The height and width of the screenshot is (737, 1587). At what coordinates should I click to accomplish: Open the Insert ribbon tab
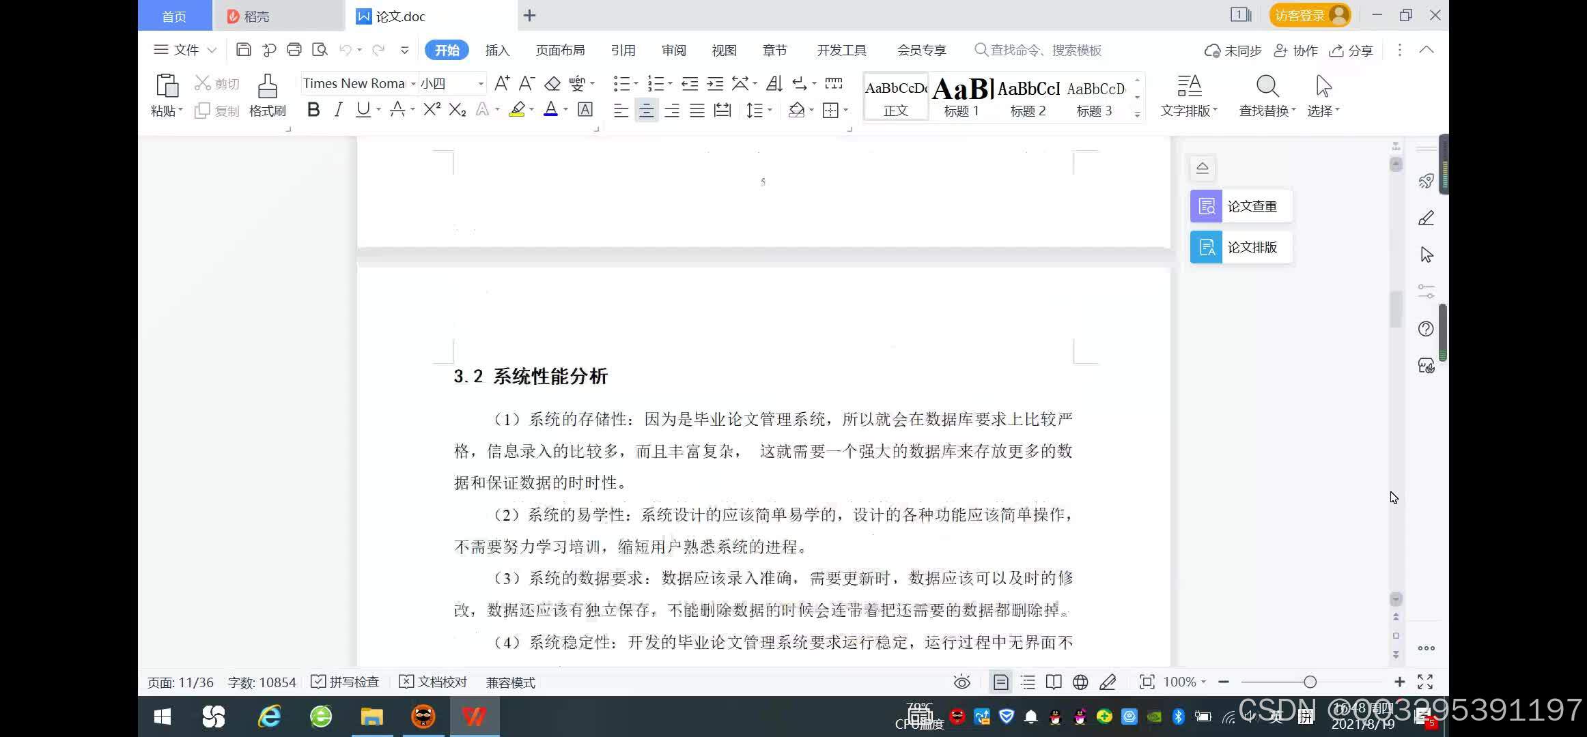tap(497, 50)
